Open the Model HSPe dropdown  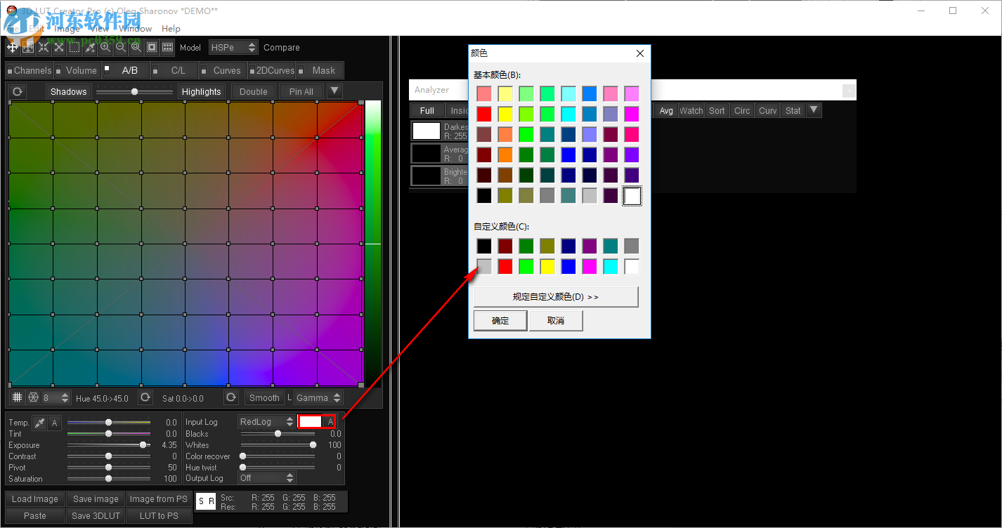click(233, 47)
